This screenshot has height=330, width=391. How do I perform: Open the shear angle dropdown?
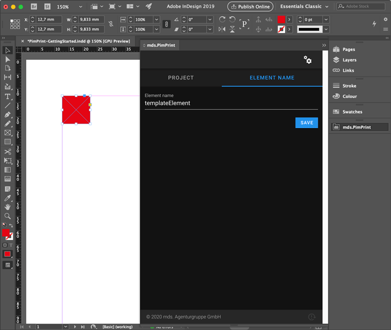pyautogui.click(x=210, y=29)
